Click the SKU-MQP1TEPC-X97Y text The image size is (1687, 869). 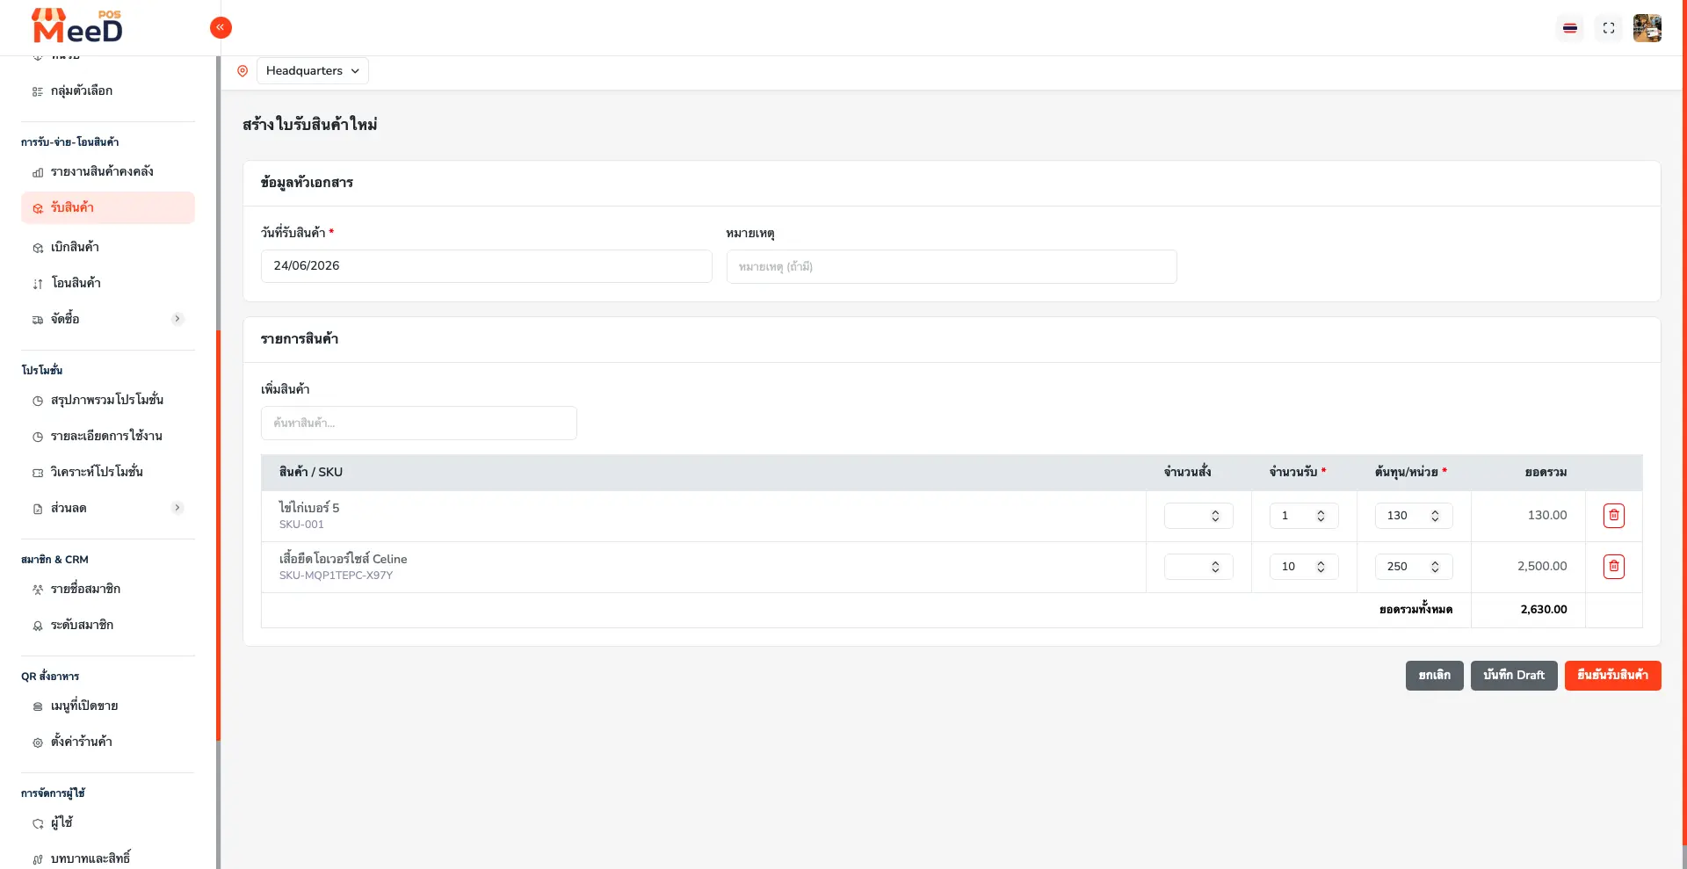pyautogui.click(x=336, y=576)
